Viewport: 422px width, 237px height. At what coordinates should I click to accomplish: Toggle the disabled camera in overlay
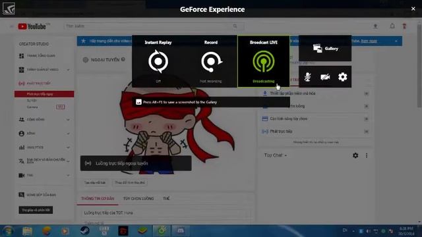tap(325, 77)
